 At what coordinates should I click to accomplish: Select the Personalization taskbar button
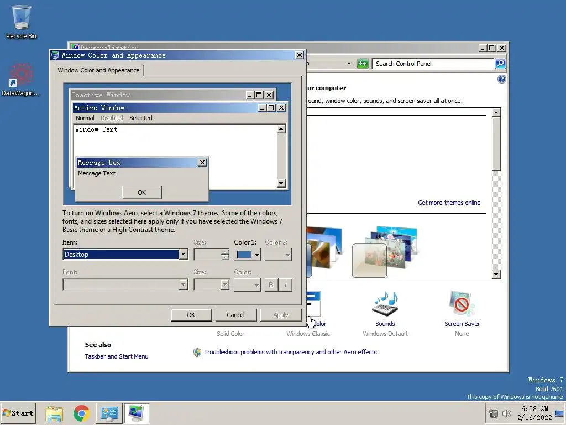click(x=137, y=413)
